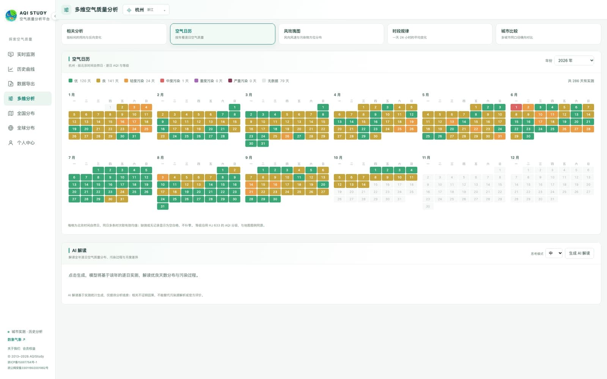Click the header analysis icon beside 多维空气质量分析
Screen dimensions: 607x379
click(66, 10)
